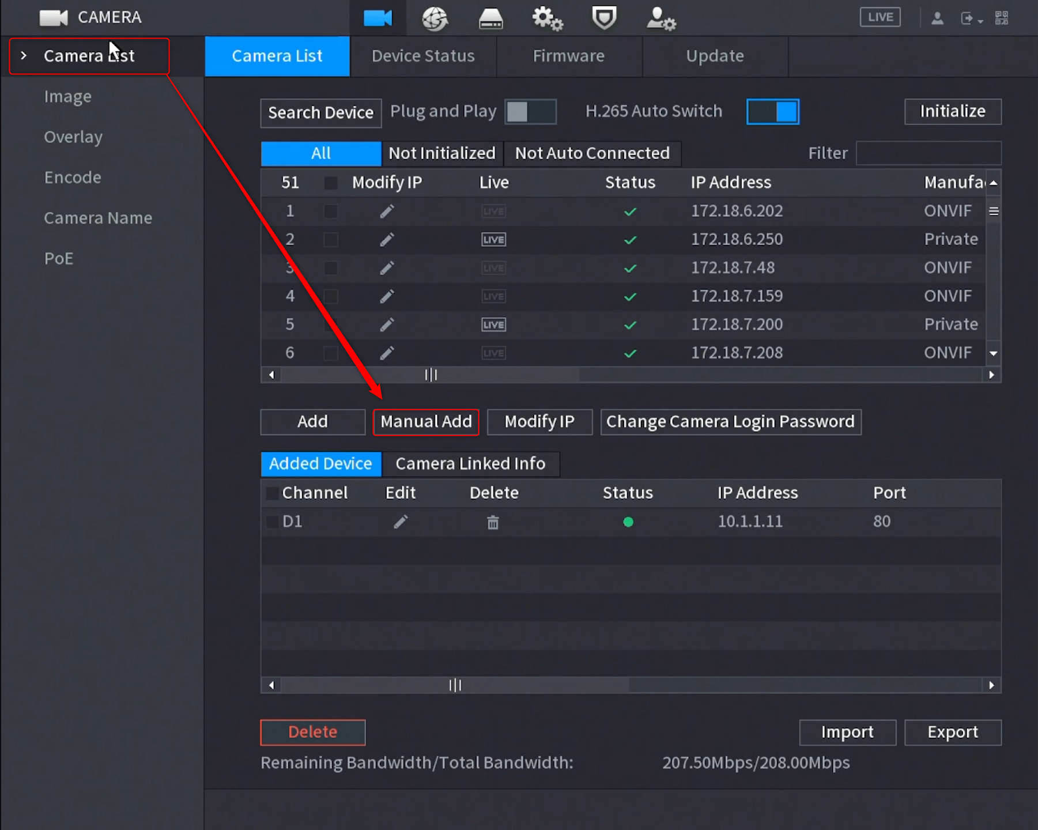Click the pencil icon for 172.18.7.208
This screenshot has height=830, width=1038.
click(x=387, y=353)
